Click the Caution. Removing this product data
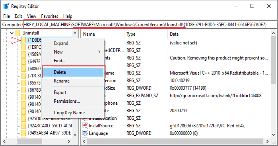The width and height of the screenshot is (278, 146). tap(219, 58)
